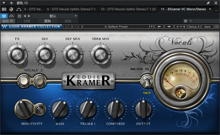Image resolution: width=220 pixels, height=135 pixels.
Task: Toggle the plugin power bypass button
Action: [x=4, y=16]
